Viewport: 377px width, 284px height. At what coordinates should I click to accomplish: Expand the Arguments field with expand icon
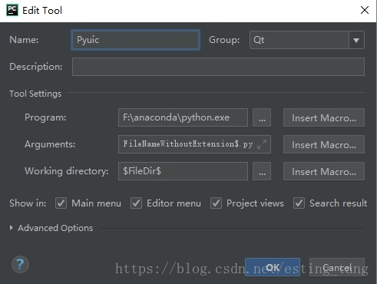coord(262,144)
